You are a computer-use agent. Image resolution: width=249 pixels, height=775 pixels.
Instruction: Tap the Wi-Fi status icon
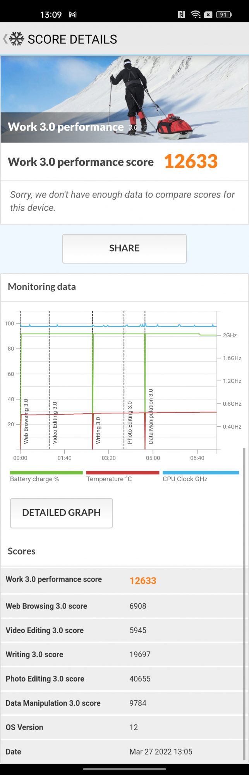(x=196, y=15)
